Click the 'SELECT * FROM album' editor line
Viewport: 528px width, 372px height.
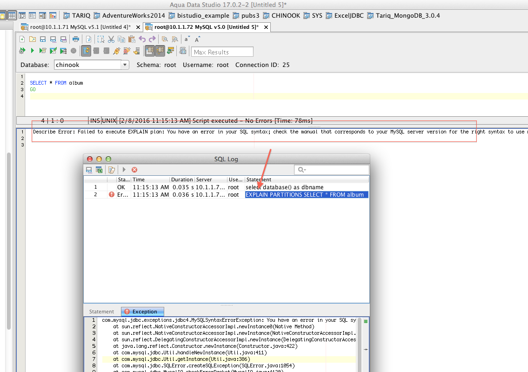coord(56,83)
